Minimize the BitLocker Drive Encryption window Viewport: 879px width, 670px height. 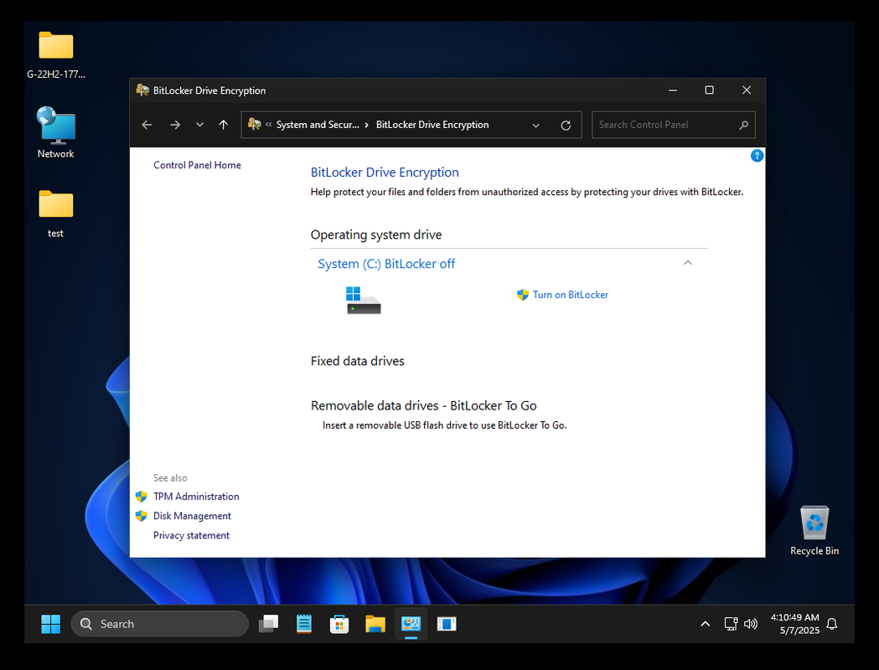point(673,90)
